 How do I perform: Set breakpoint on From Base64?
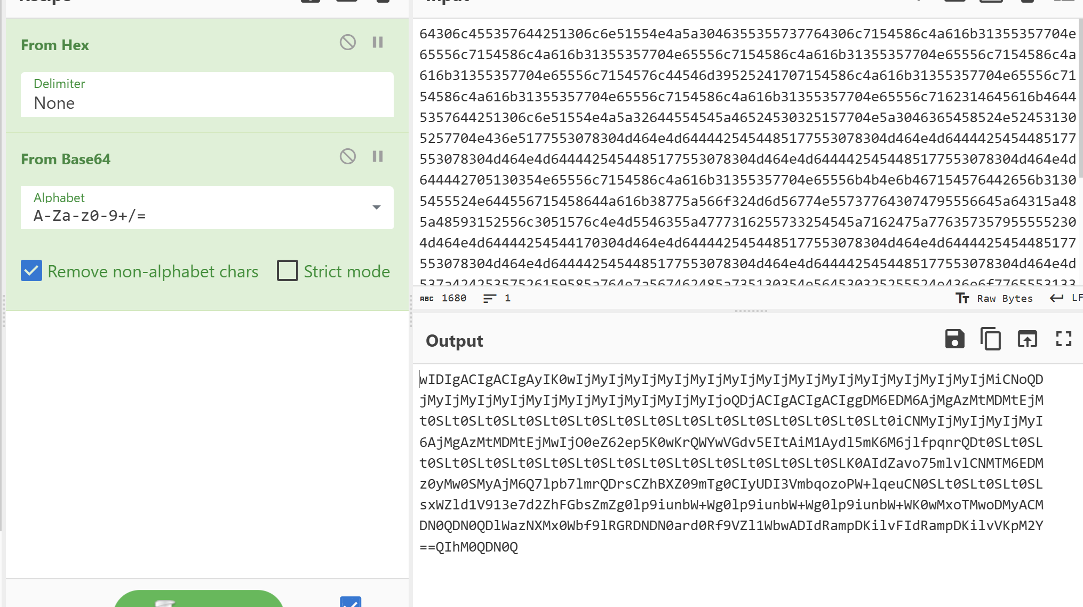coord(378,156)
